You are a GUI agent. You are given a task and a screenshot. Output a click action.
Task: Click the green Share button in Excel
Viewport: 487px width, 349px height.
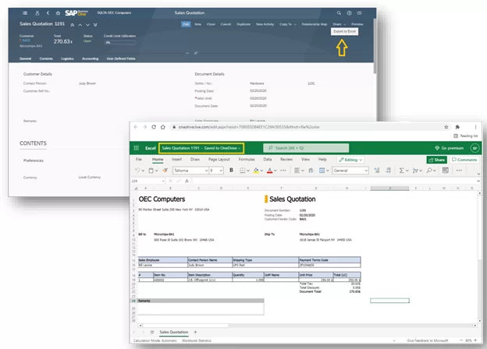coord(437,160)
